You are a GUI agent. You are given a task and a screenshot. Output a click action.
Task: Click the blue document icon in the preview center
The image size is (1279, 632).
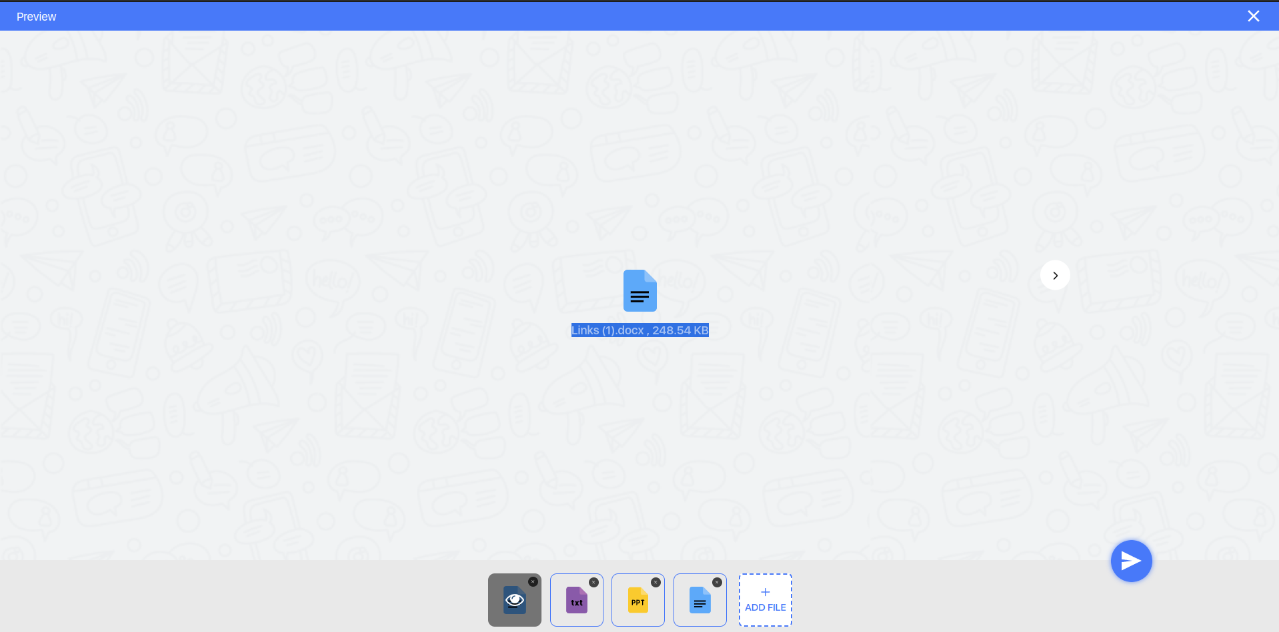coord(639,290)
